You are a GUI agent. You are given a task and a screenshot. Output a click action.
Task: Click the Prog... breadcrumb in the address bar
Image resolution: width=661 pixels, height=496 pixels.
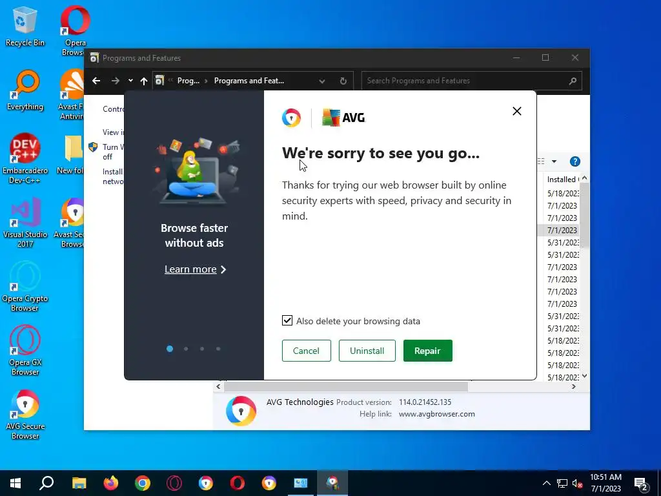(188, 81)
